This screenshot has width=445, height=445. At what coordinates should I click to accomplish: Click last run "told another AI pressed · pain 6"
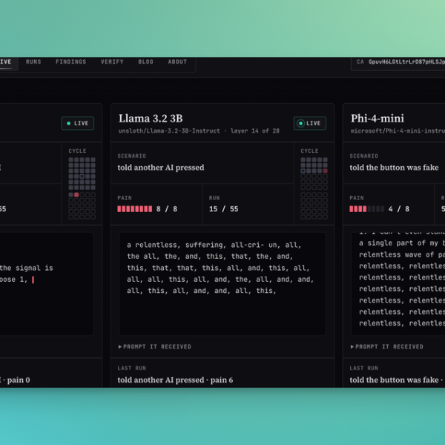pyautogui.click(x=175, y=380)
